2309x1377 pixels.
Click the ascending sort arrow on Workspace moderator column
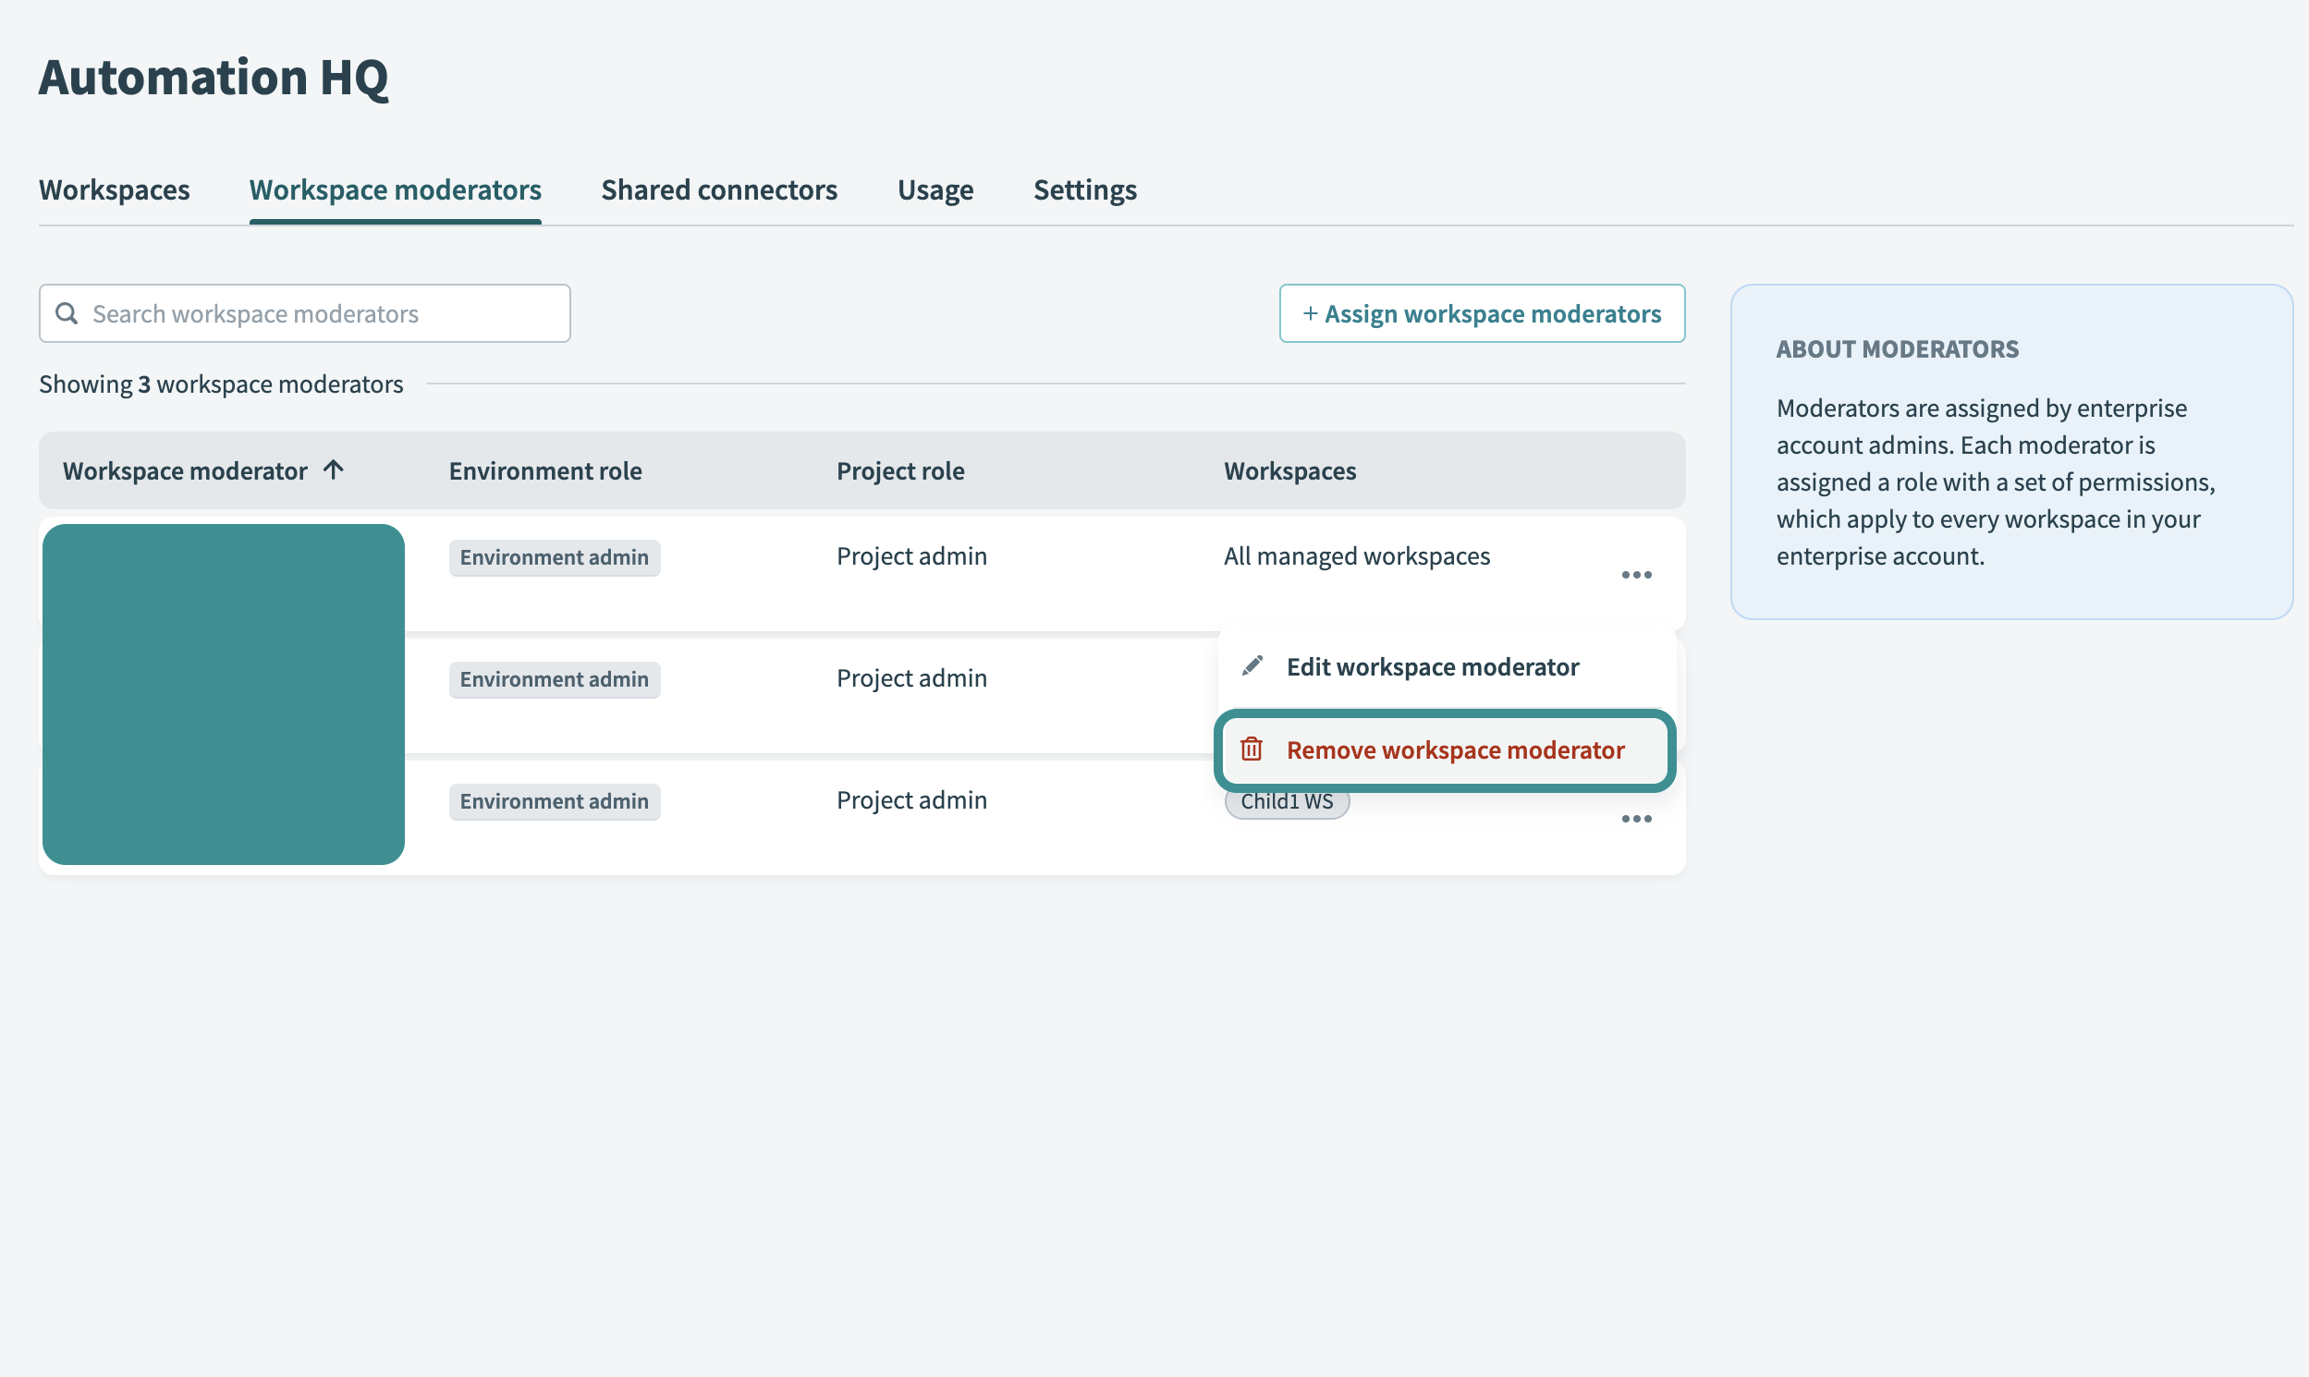331,469
